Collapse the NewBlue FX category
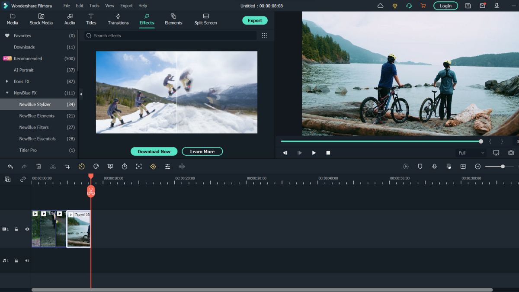Image resolution: width=519 pixels, height=292 pixels. tap(6, 93)
